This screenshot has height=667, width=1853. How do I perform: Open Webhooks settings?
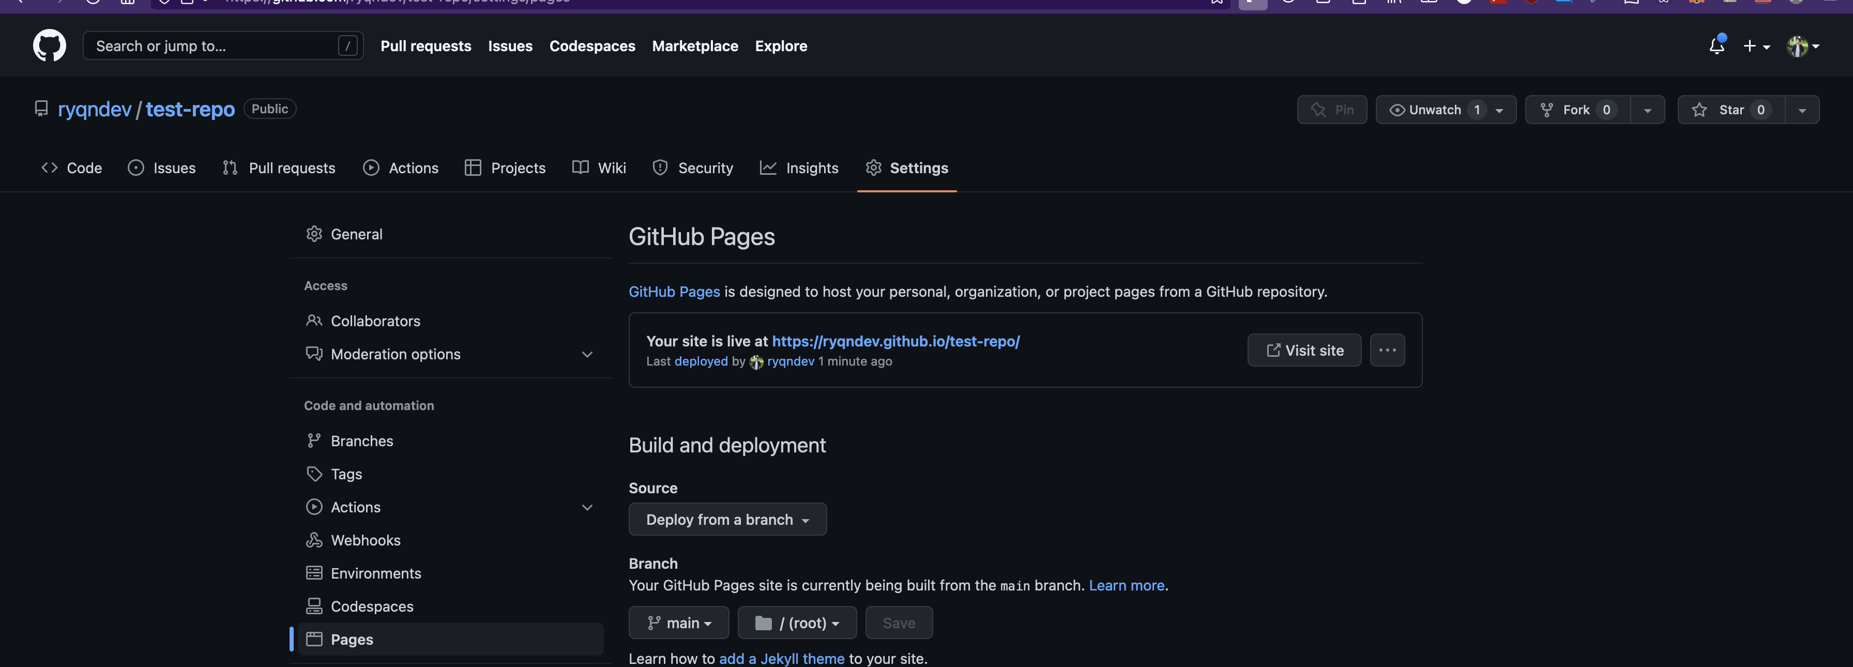[x=450, y=540]
